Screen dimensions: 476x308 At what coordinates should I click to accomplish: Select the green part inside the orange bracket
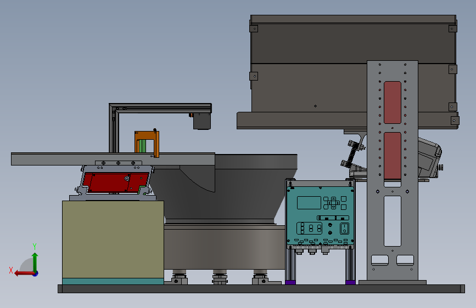[x=142, y=146]
